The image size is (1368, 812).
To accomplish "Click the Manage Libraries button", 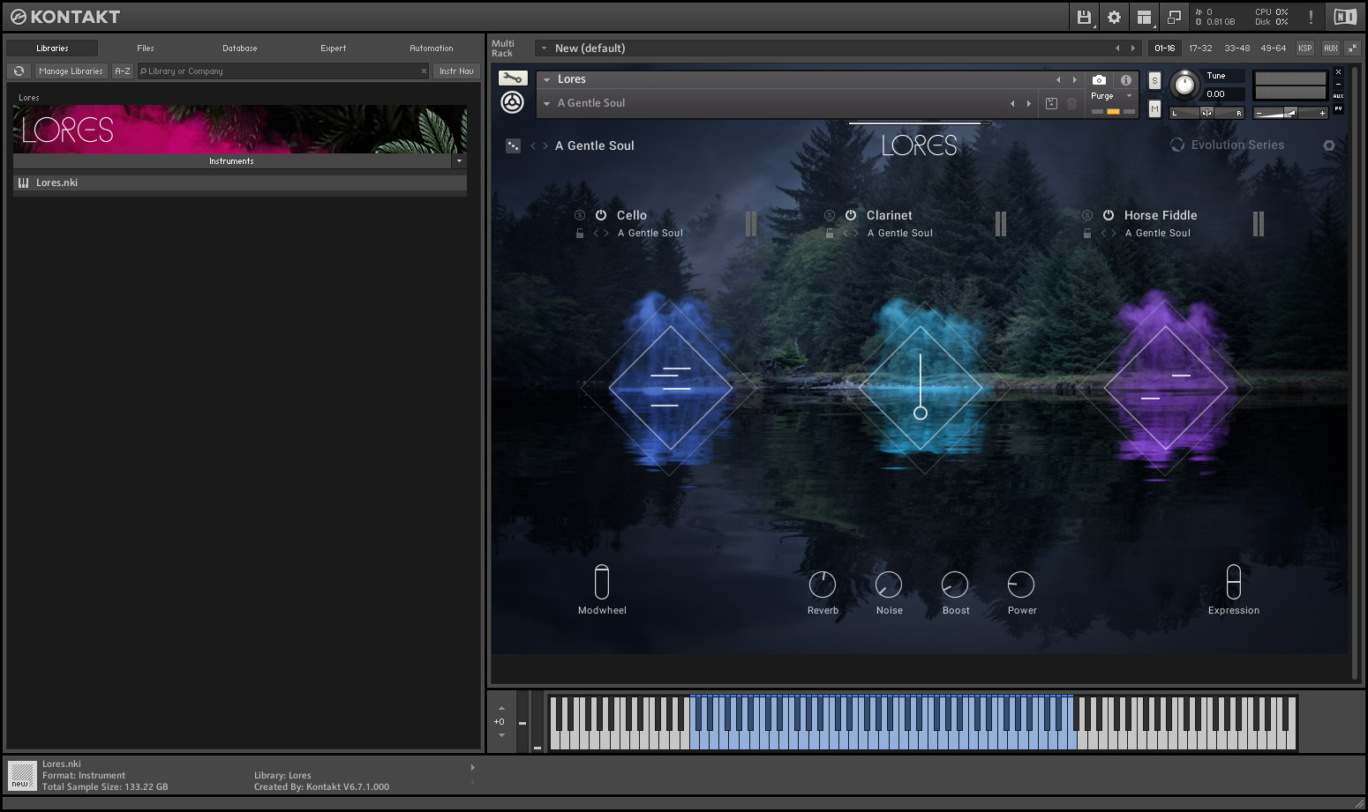I will coord(71,71).
